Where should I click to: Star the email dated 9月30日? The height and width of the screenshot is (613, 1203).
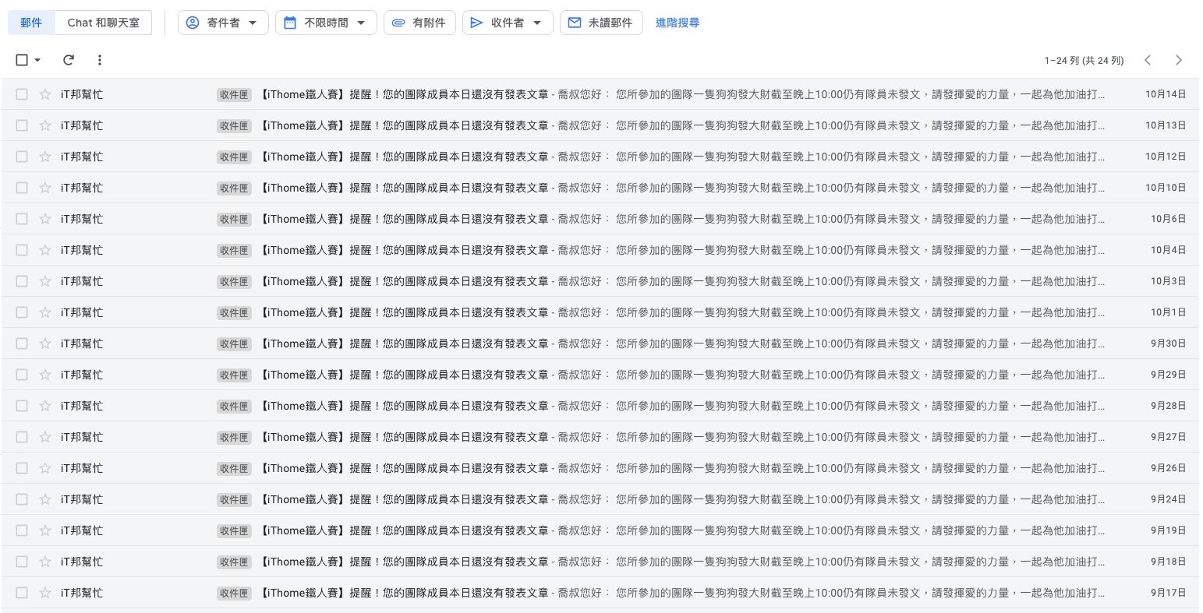coord(45,343)
